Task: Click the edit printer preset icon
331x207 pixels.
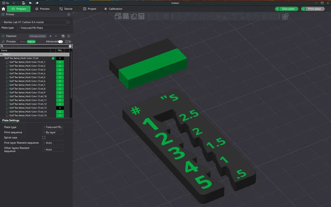Action: (69, 22)
